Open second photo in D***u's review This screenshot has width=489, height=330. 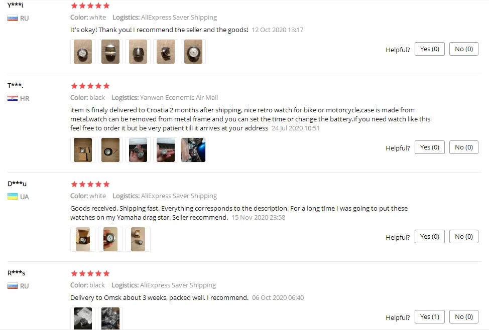tap(110, 239)
